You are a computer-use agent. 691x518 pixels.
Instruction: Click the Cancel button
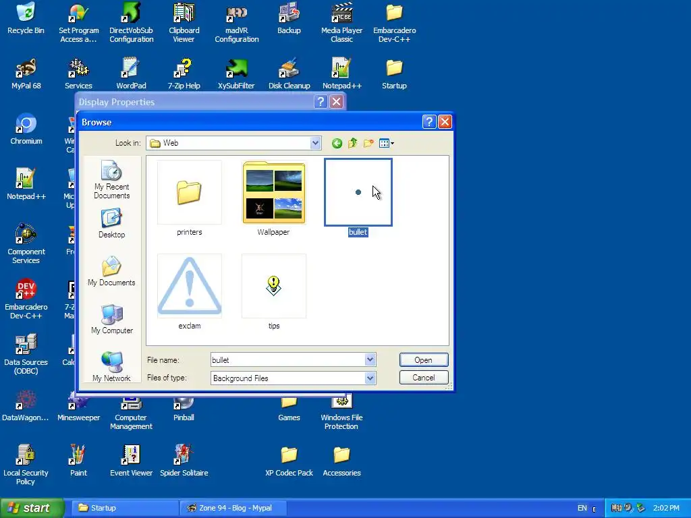click(x=424, y=378)
